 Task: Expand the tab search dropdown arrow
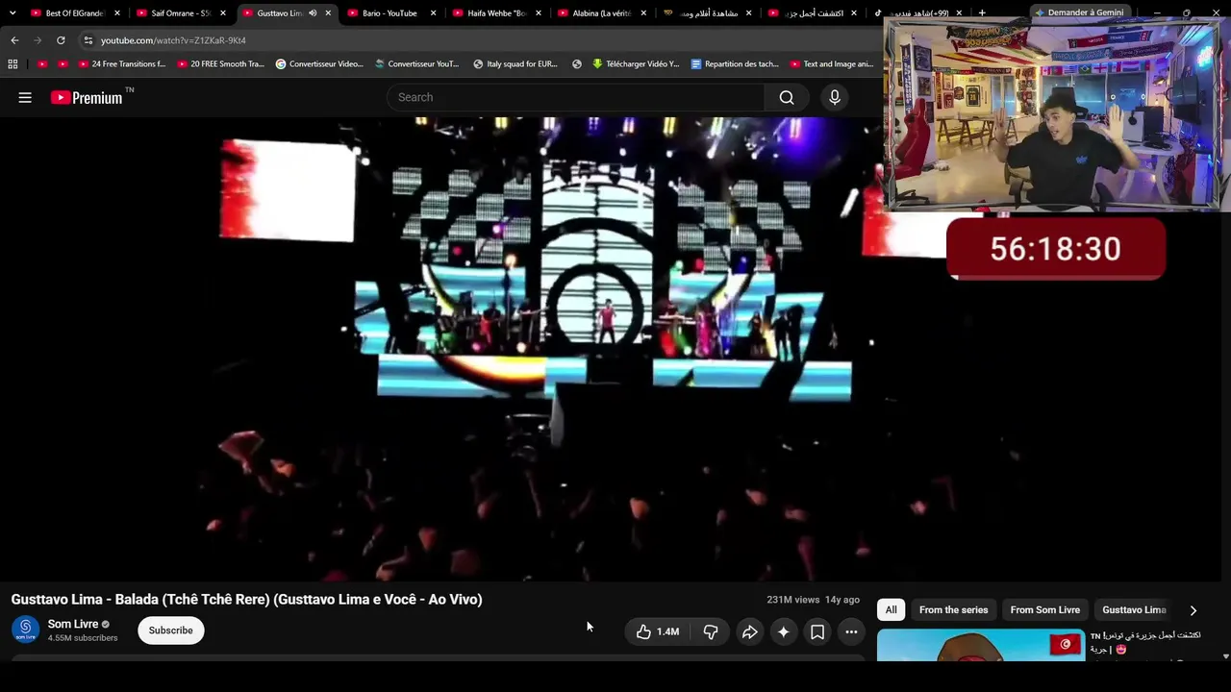pyautogui.click(x=13, y=13)
